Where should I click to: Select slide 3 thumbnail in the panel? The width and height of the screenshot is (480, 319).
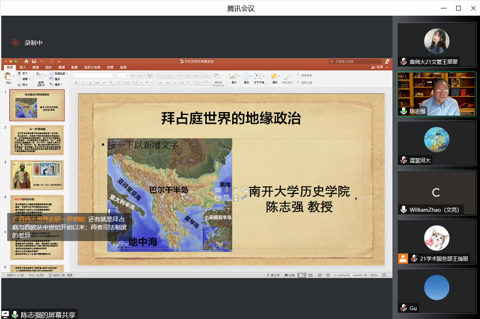[x=37, y=175]
